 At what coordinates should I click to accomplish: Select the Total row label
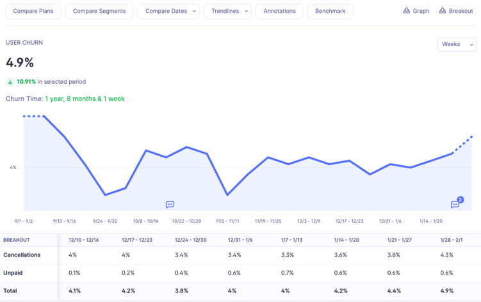point(10,290)
